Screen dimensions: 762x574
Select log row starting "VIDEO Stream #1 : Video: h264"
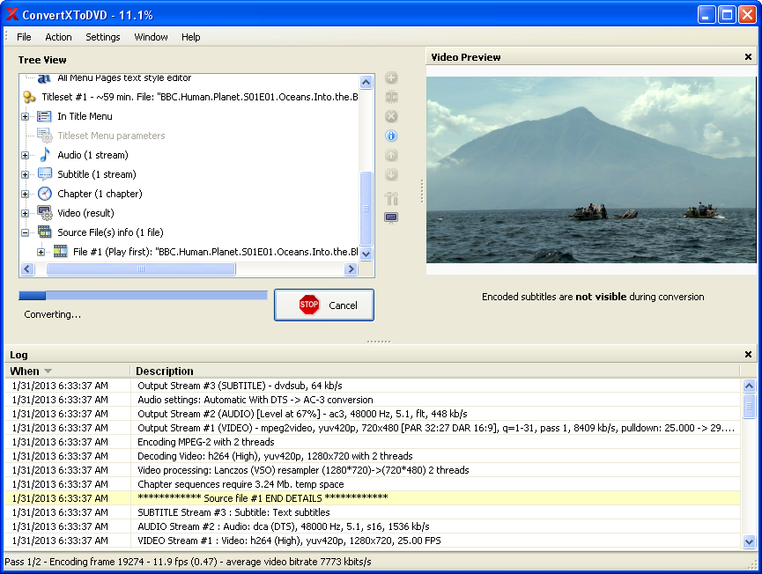(x=373, y=541)
